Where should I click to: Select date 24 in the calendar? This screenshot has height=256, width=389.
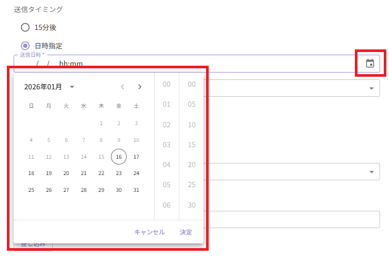(136, 173)
